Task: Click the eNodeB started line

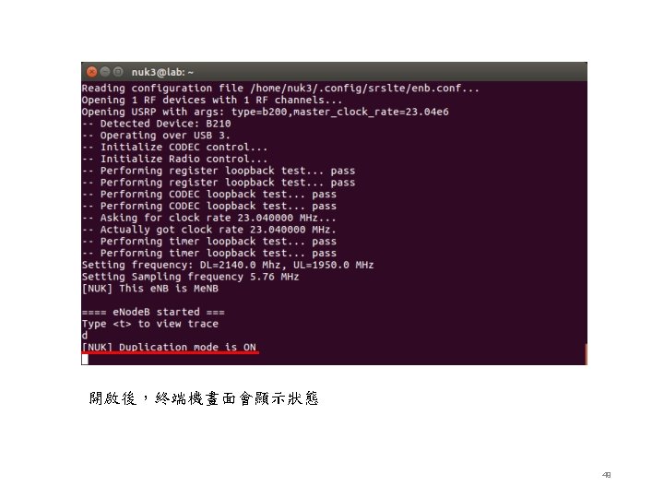Action: 153,312
